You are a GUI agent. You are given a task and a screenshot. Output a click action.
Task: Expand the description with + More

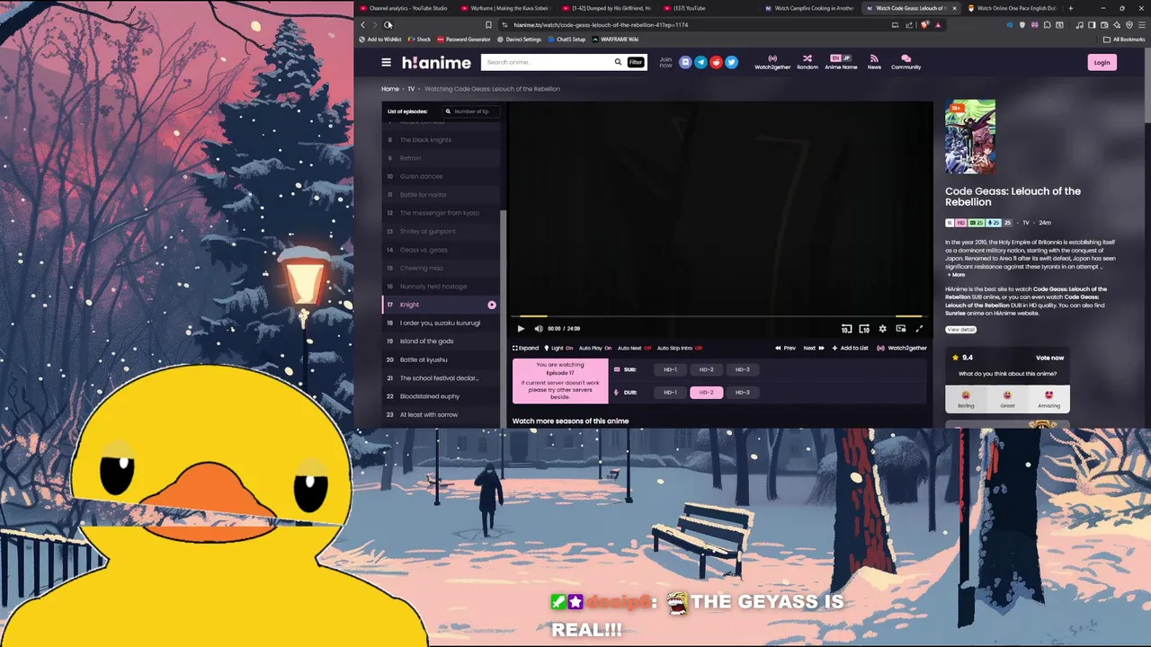pos(956,274)
